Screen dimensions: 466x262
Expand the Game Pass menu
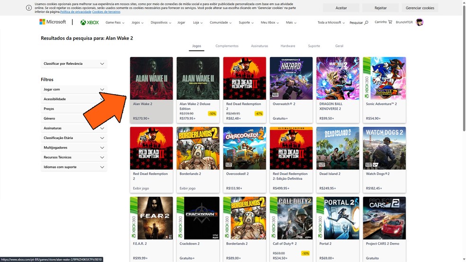click(x=115, y=23)
